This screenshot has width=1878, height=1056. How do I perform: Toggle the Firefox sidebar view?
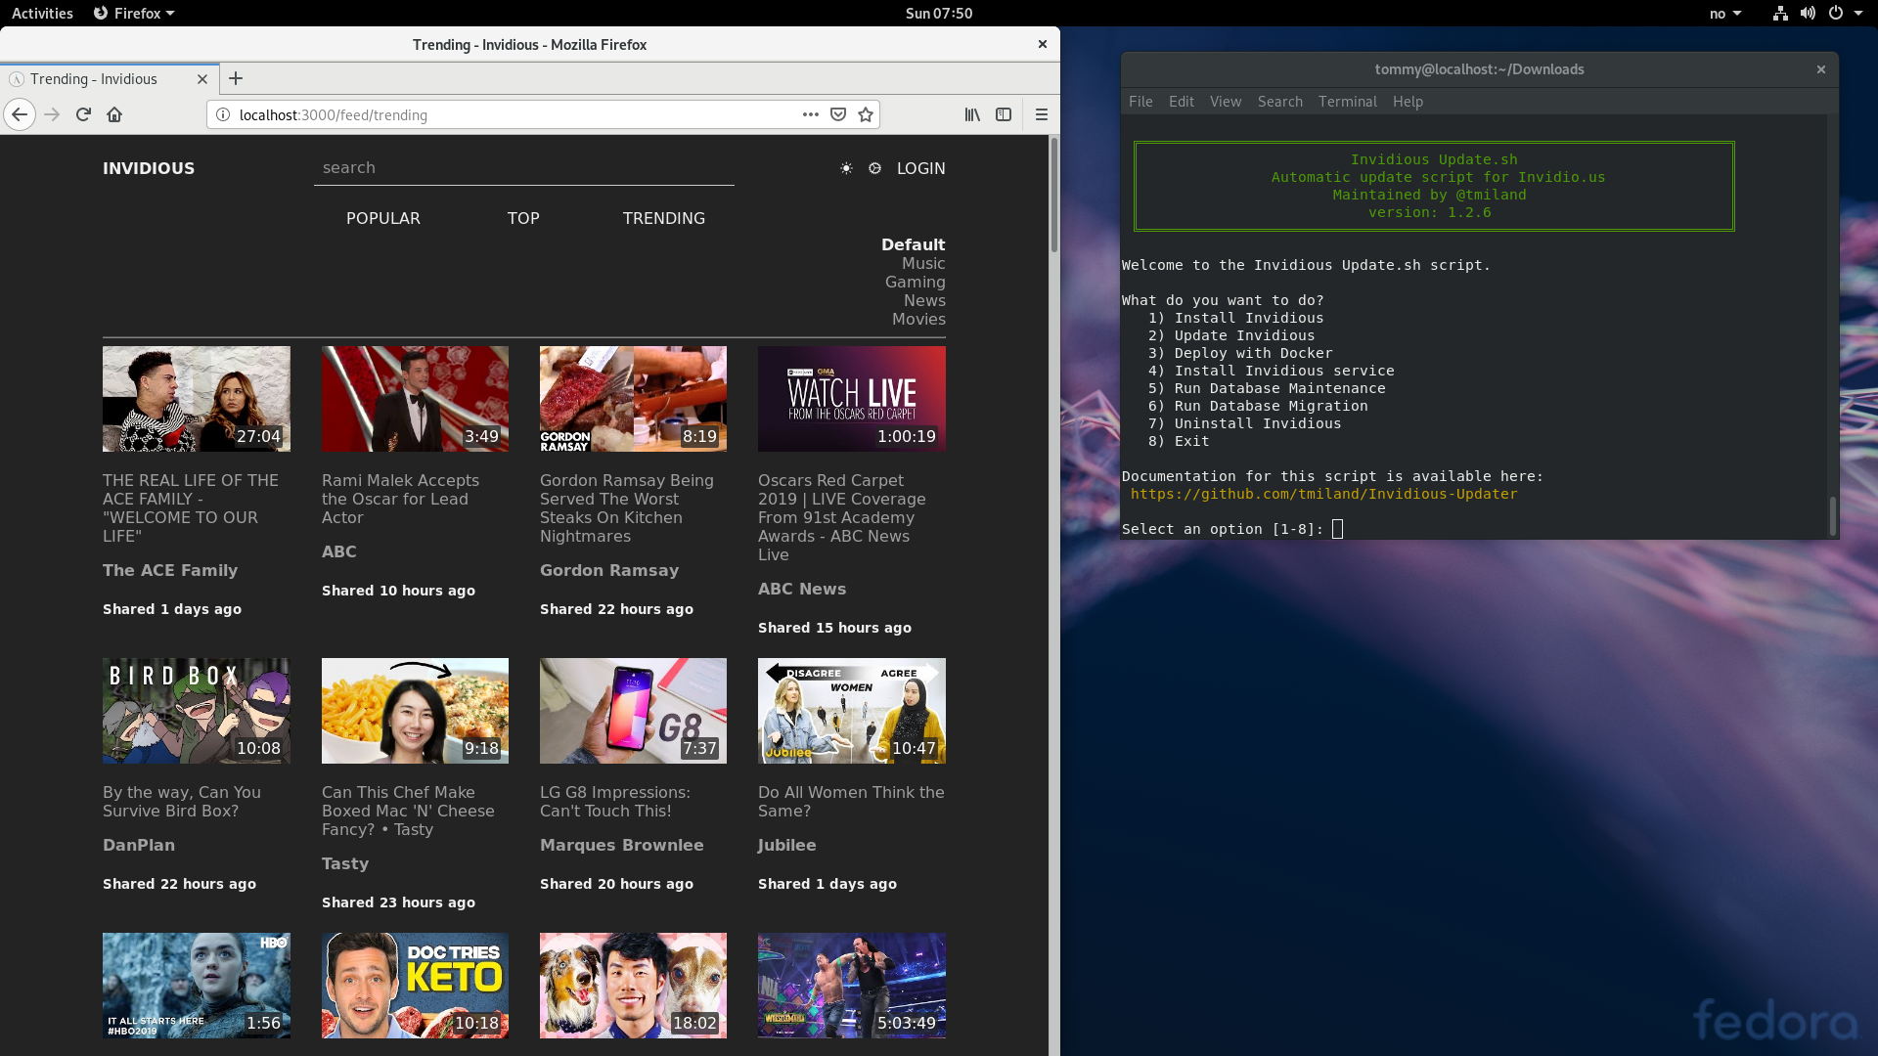1004,114
